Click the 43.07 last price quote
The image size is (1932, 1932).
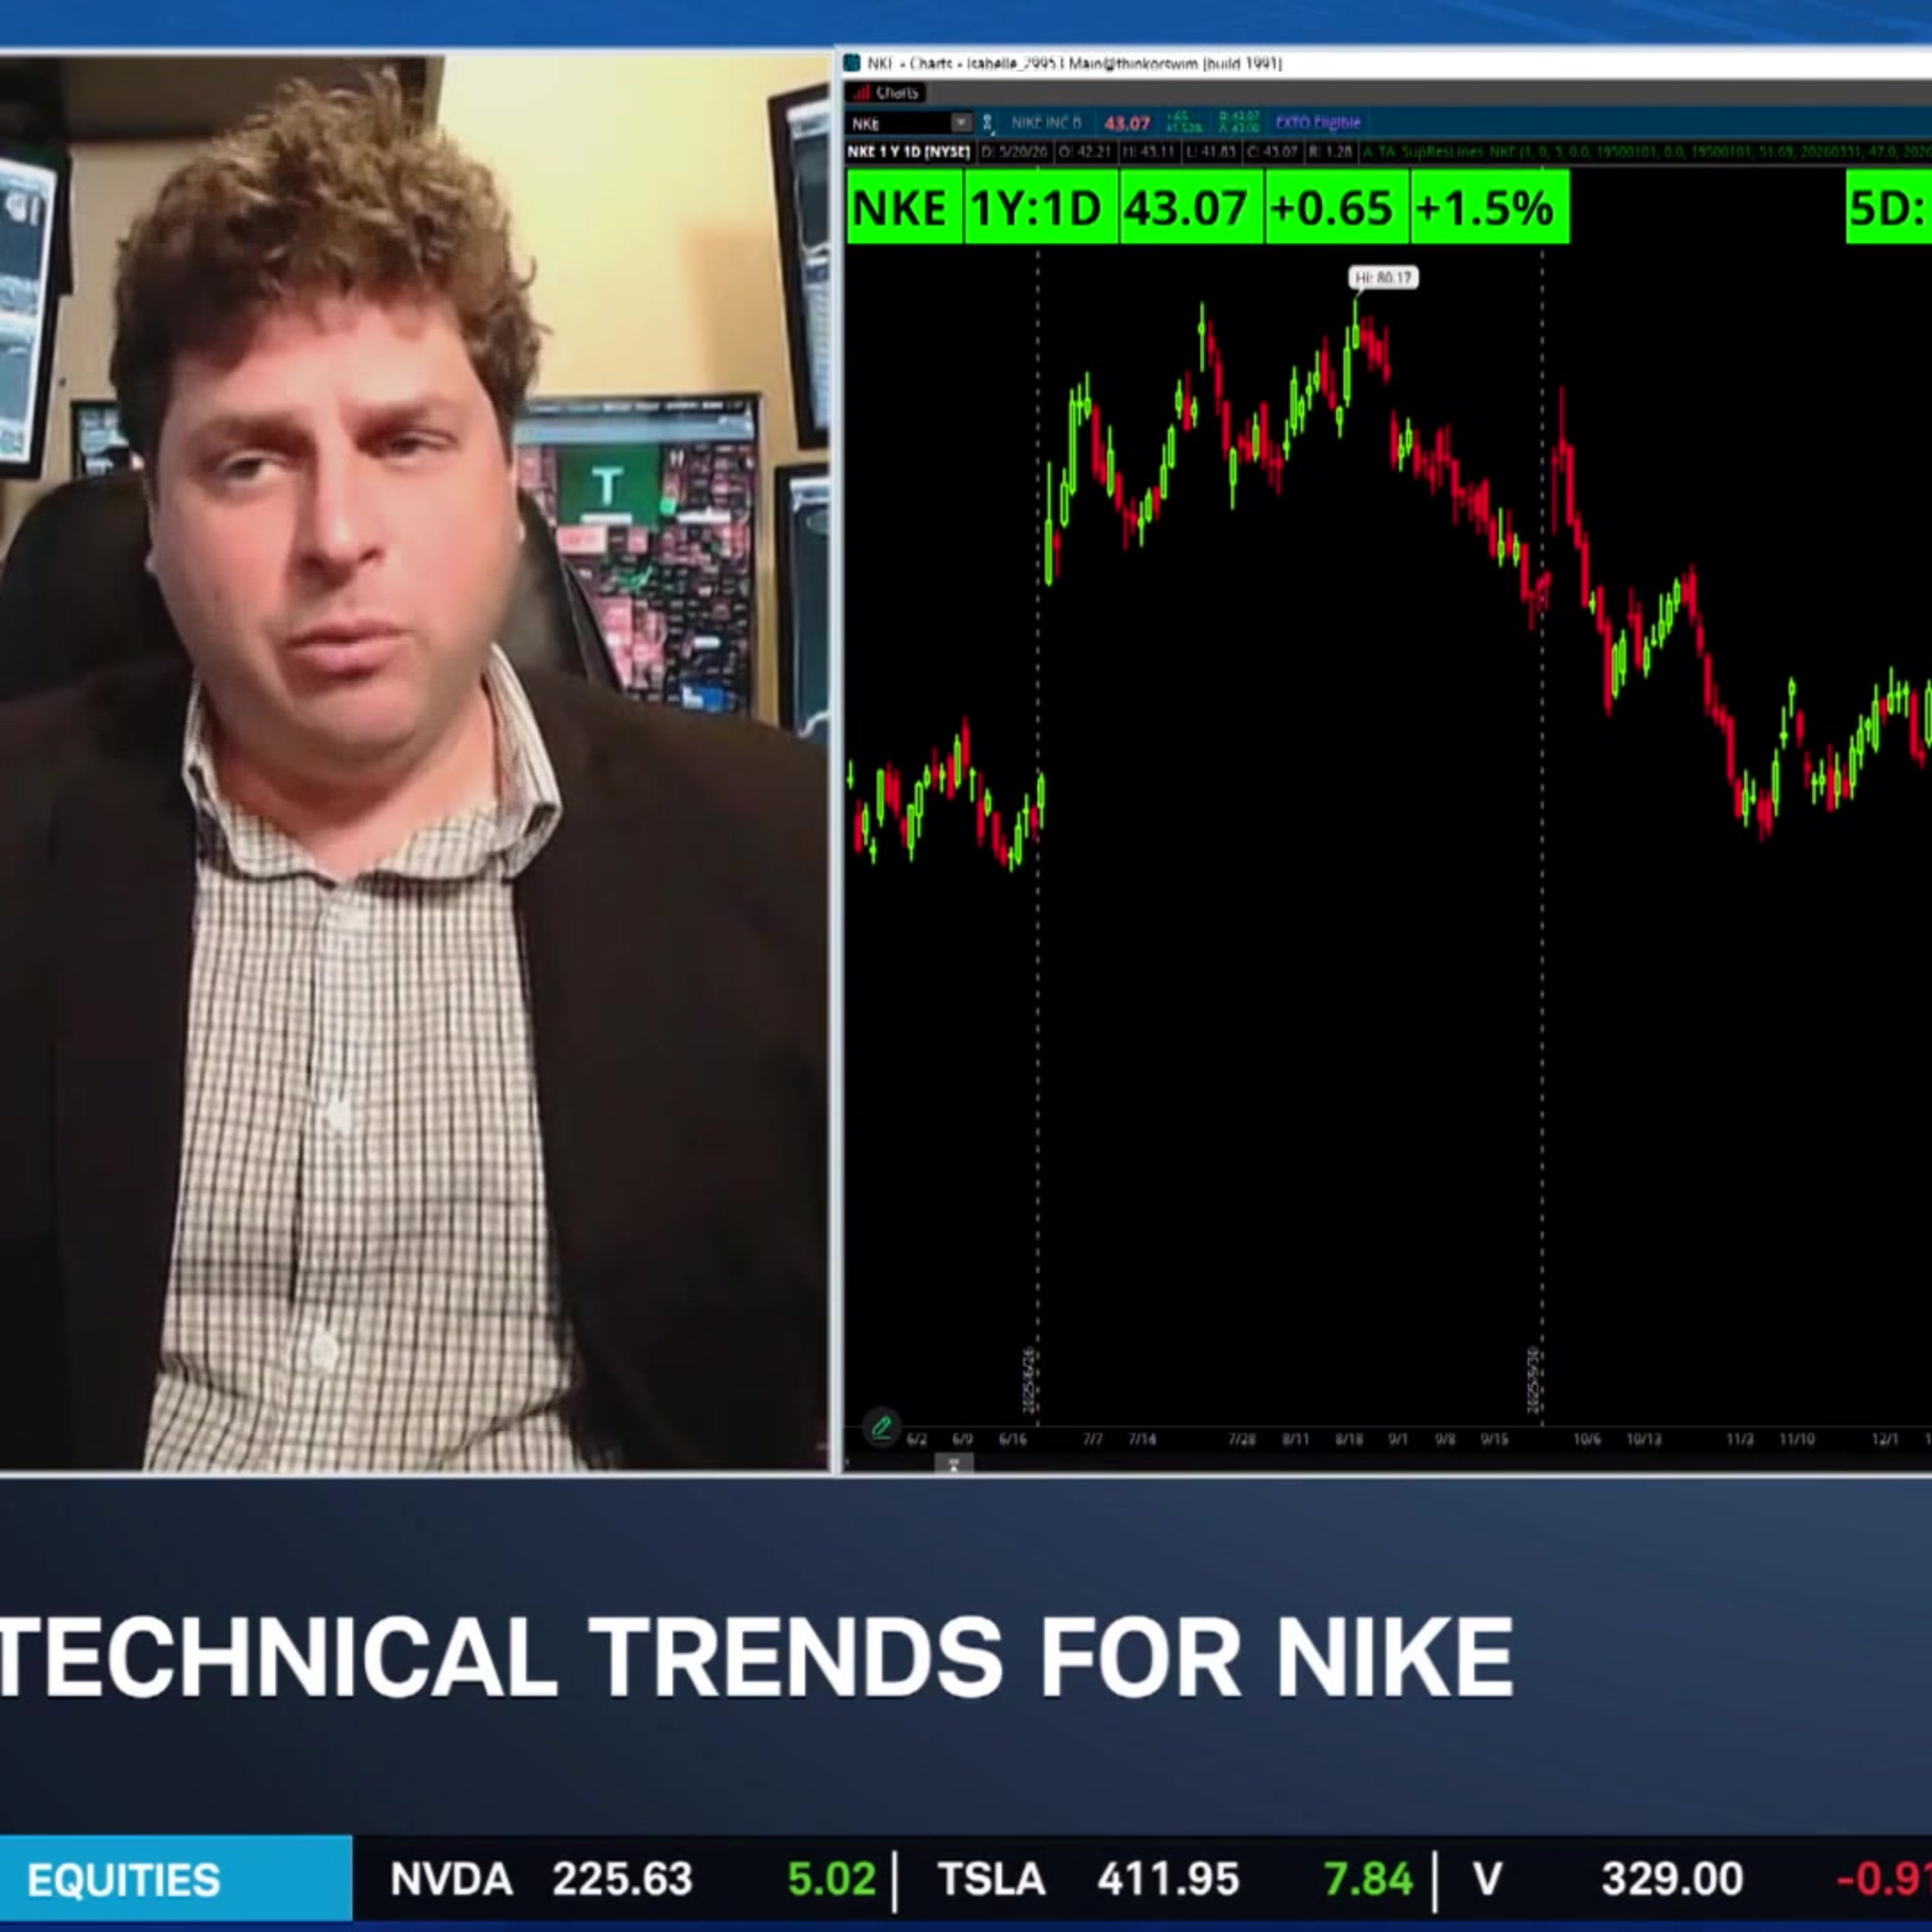point(1127,123)
